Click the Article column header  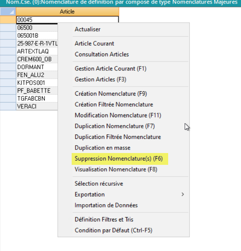pos(67,12)
